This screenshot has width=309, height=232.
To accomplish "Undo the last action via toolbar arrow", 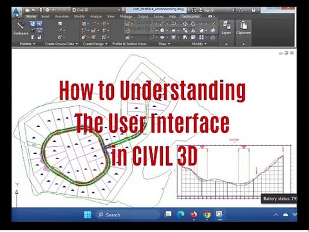I will click(54, 10).
